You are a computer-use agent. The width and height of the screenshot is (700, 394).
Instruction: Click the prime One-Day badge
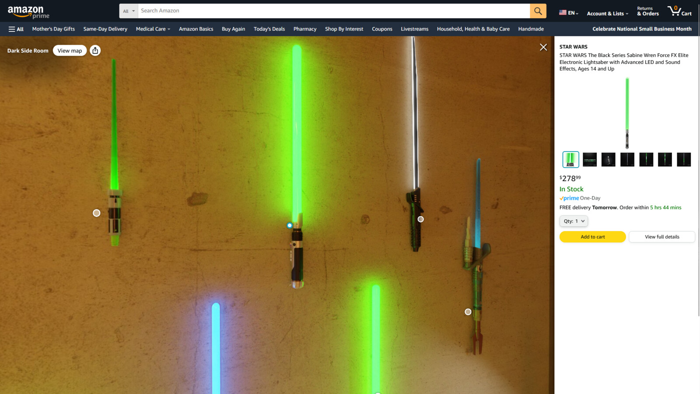580,198
